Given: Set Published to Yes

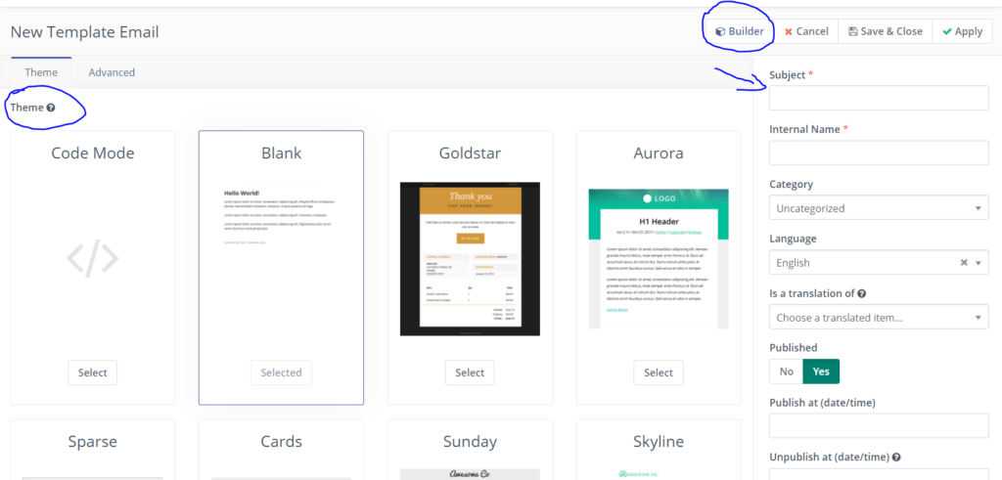Looking at the screenshot, I should click(821, 371).
